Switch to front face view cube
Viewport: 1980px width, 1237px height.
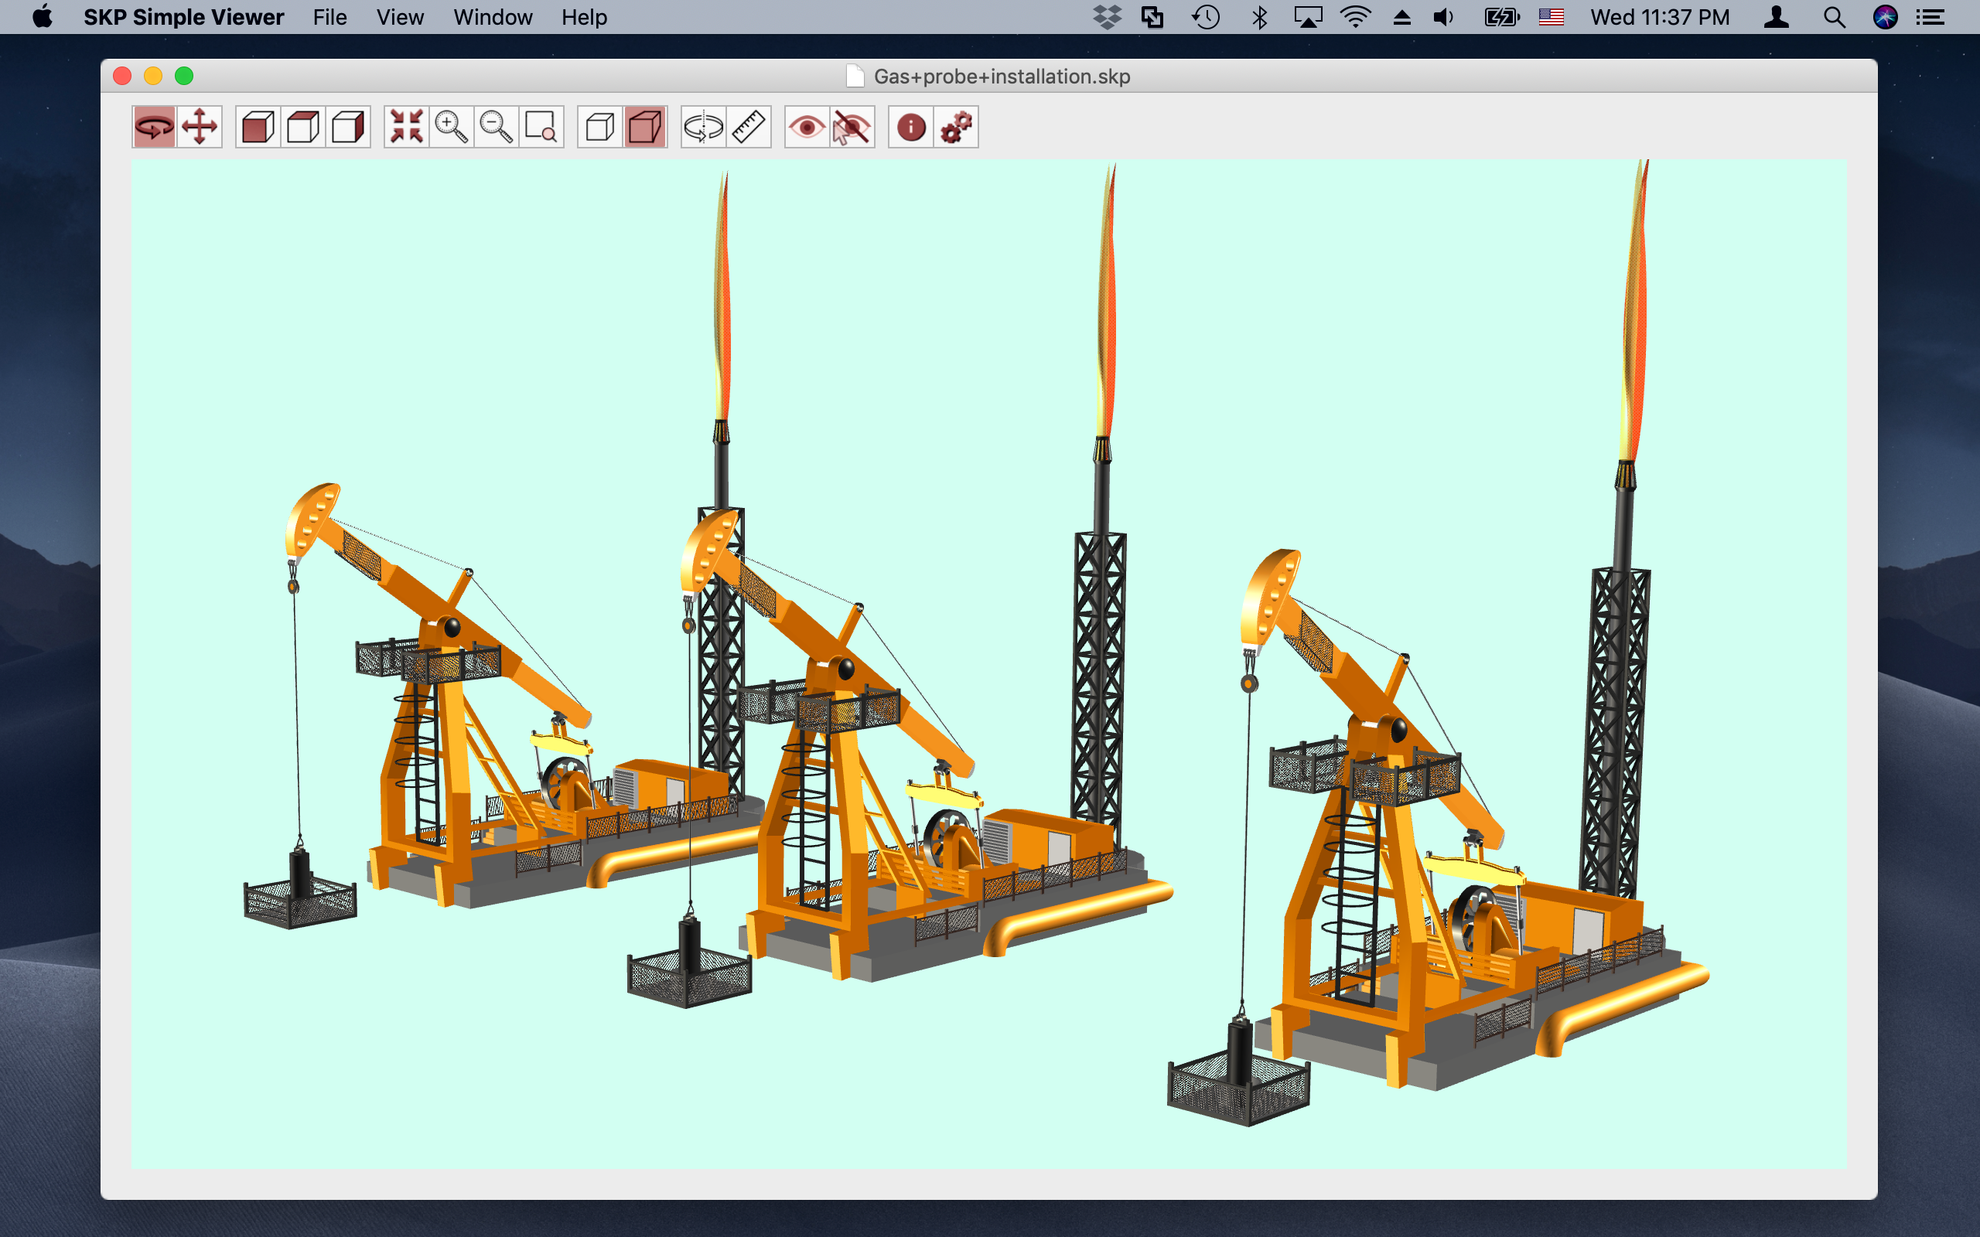258,127
